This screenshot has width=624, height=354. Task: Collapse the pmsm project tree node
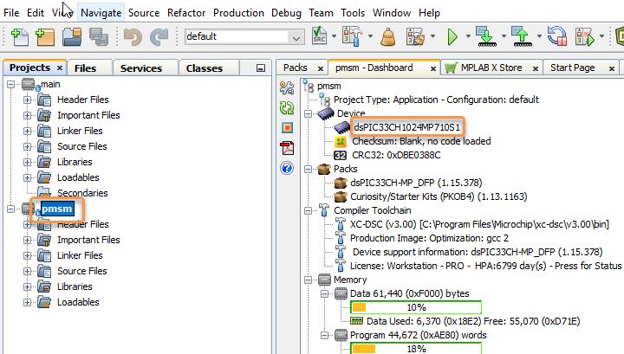[x=11, y=209]
